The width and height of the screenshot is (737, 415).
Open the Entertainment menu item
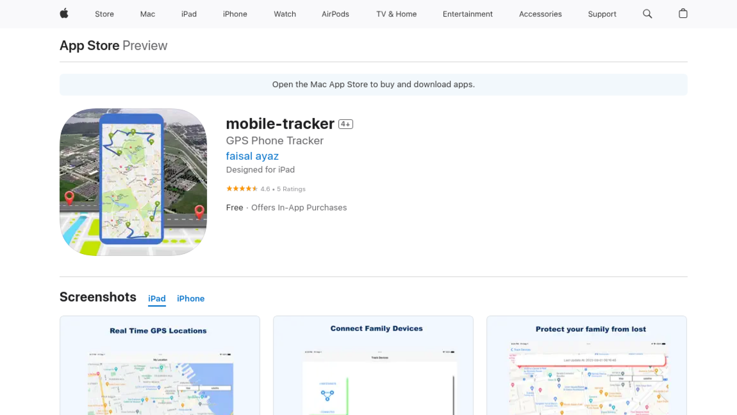[468, 14]
